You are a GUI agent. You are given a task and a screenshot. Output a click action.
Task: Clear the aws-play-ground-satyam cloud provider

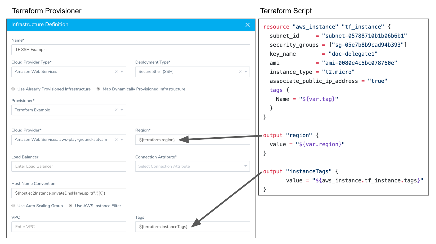pos(116,139)
